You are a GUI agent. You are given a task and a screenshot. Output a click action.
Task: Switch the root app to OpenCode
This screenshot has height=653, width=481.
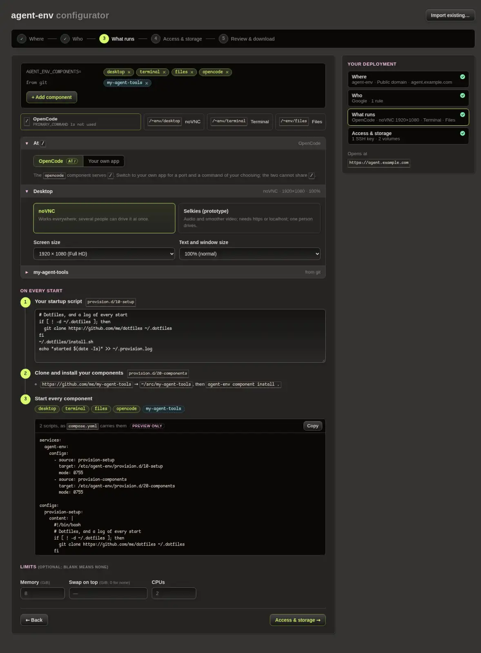[x=58, y=161]
